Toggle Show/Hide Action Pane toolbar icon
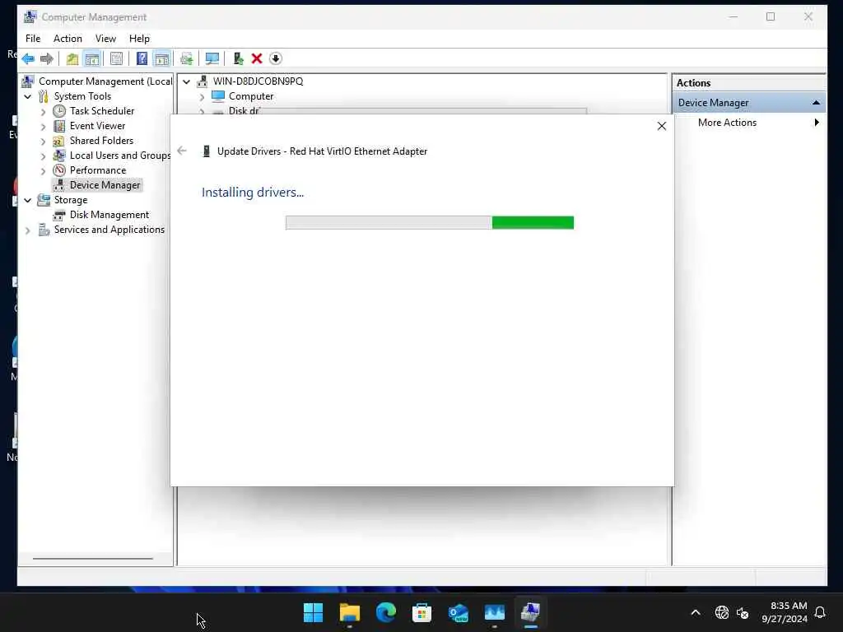 pyautogui.click(x=162, y=58)
